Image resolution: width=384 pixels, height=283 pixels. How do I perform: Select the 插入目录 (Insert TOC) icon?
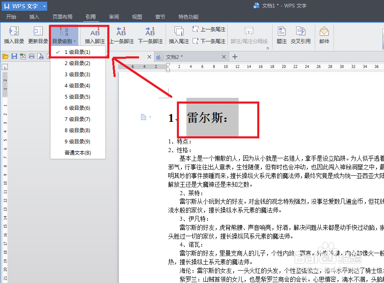click(x=14, y=35)
